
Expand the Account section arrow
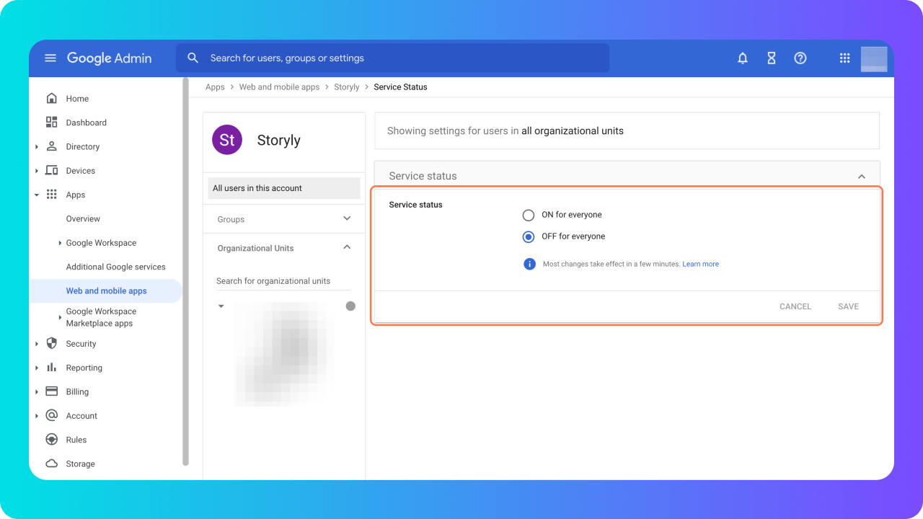[37, 416]
